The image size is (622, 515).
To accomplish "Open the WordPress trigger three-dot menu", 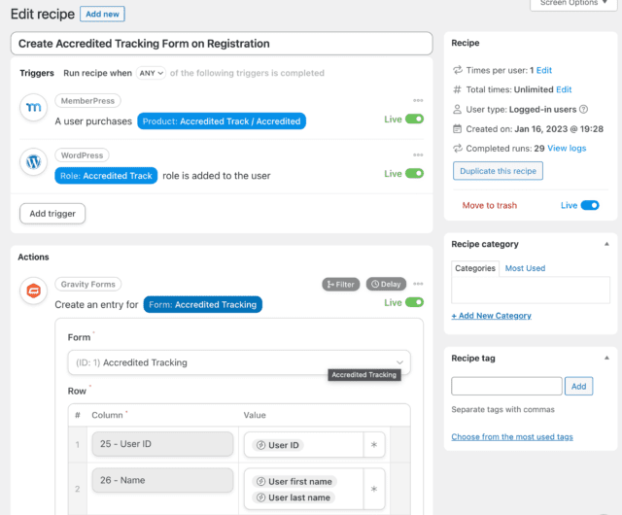I will 418,154.
